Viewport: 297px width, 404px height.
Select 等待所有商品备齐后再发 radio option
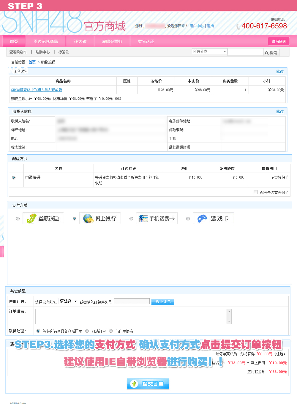(38, 331)
